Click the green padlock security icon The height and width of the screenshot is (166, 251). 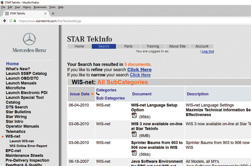pos(15,21)
